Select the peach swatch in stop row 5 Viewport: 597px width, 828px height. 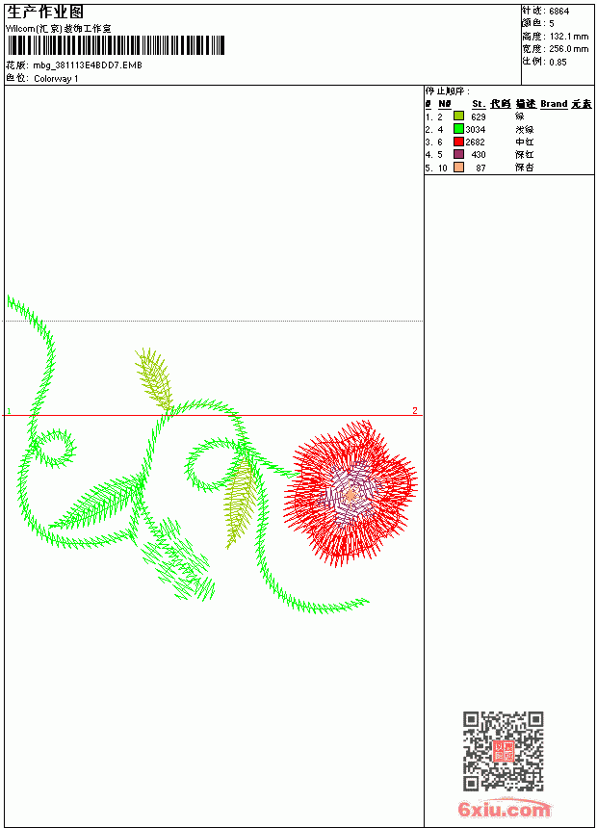pyautogui.click(x=458, y=168)
